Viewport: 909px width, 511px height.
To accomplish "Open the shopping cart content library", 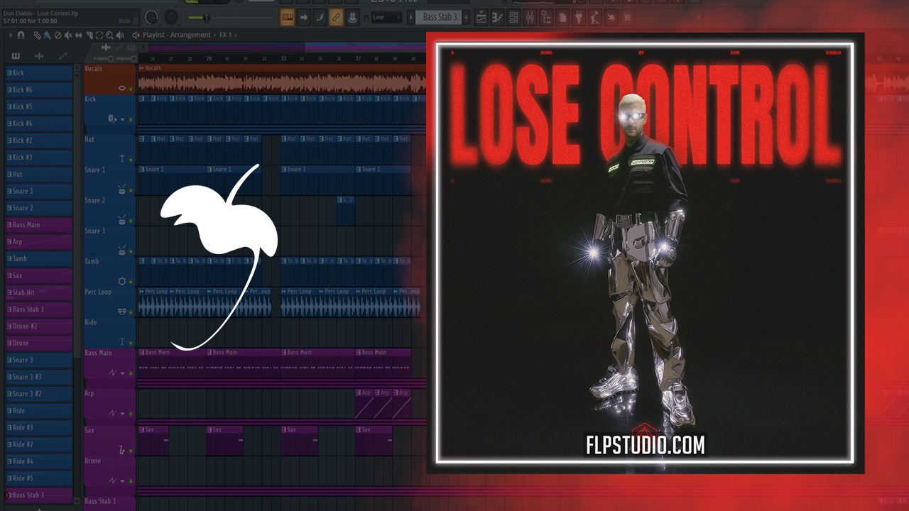I will coord(627,17).
